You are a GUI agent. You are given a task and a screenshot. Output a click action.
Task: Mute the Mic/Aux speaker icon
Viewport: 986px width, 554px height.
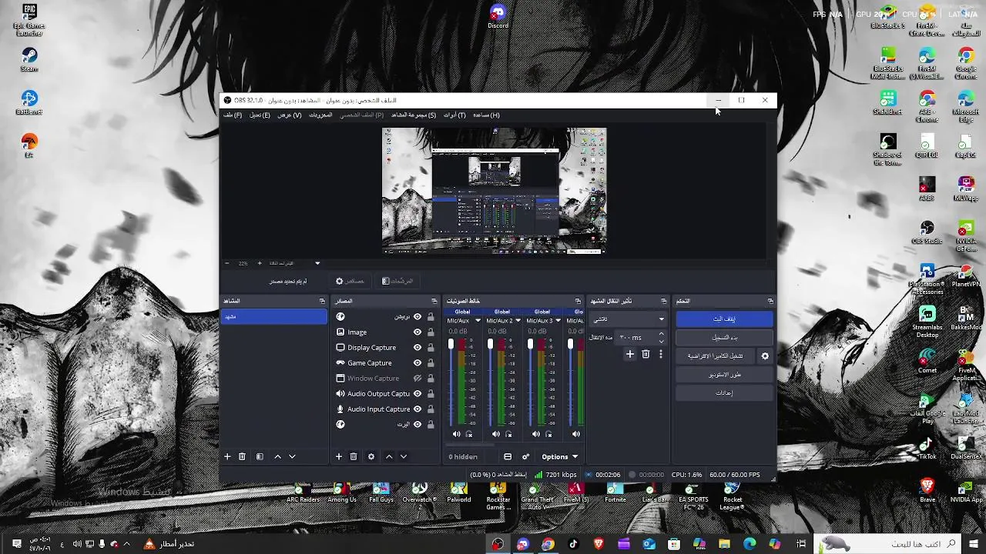coord(456,434)
